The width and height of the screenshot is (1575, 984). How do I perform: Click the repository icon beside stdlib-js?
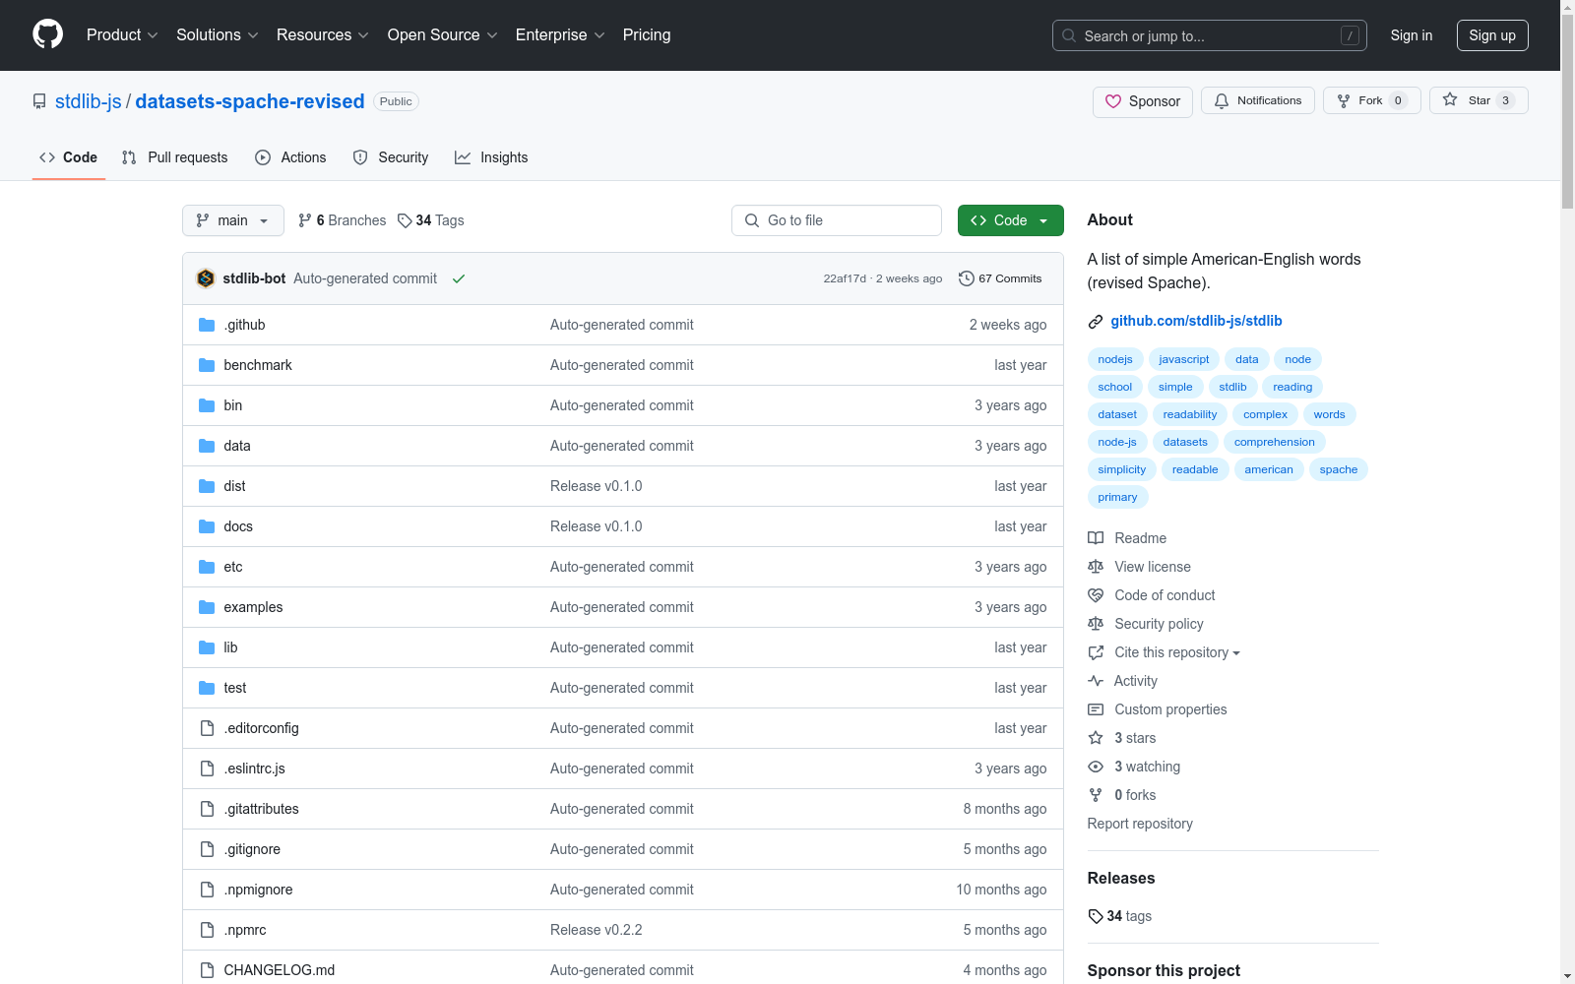tap(39, 101)
